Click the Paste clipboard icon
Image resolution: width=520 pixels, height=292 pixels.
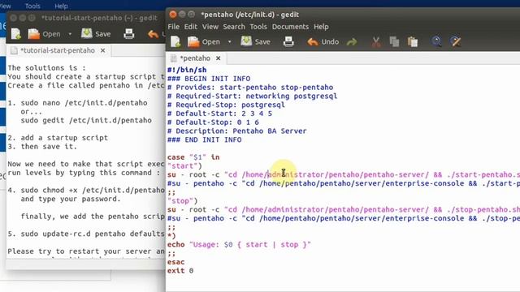click(413, 41)
